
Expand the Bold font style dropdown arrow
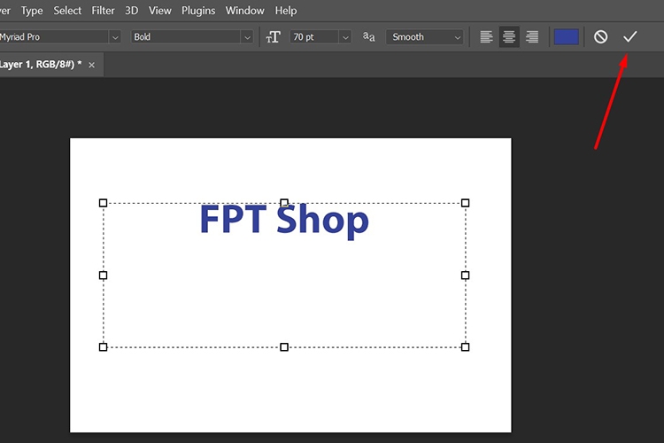click(x=247, y=37)
